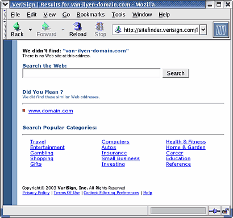Open the Travel category link
This screenshot has width=233, height=218.
pos(38,142)
